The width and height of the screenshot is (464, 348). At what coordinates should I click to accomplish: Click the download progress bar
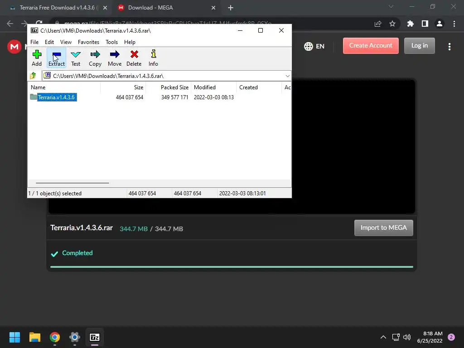(x=232, y=266)
